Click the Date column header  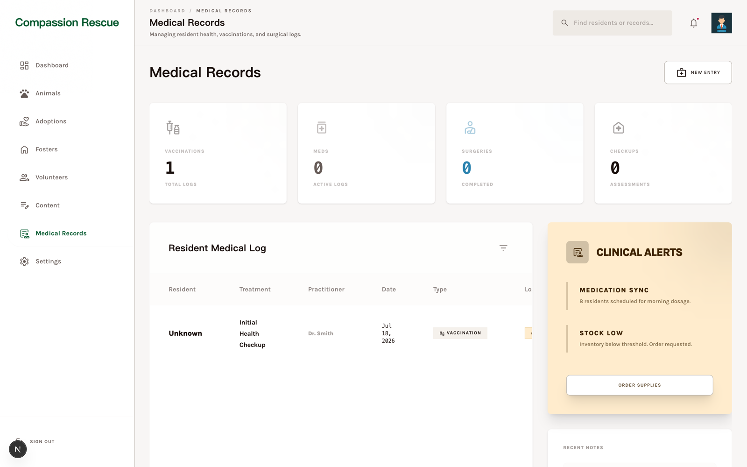click(x=389, y=290)
